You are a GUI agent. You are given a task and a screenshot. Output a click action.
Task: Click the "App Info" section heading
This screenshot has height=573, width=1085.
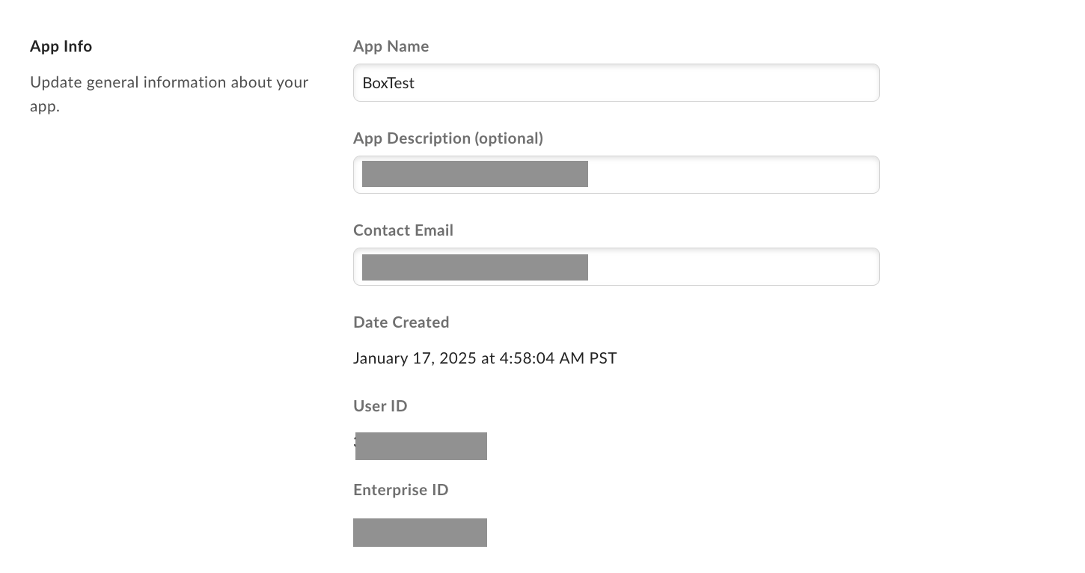tap(61, 46)
